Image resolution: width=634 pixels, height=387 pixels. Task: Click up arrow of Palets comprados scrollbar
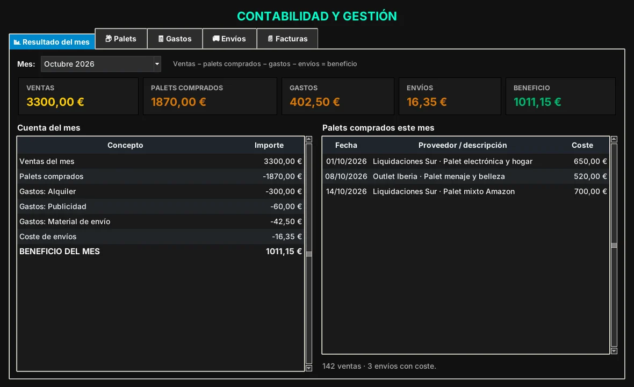click(x=614, y=140)
